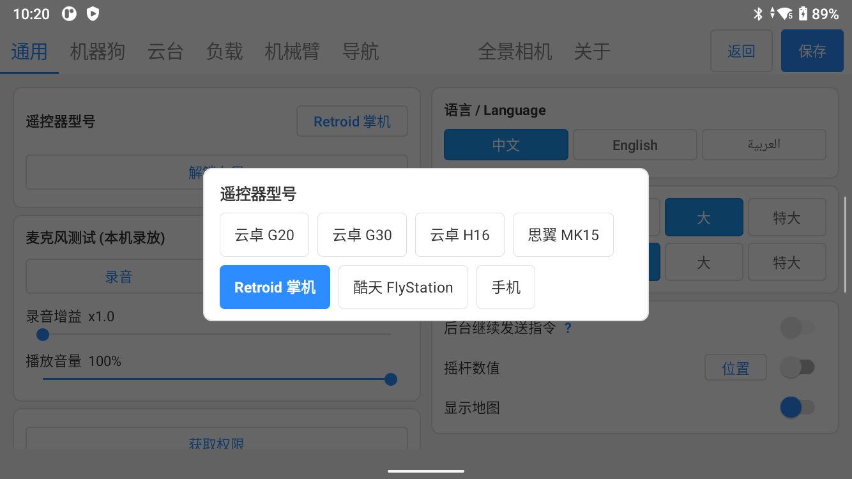Set language to English
852x479 pixels.
coord(635,145)
